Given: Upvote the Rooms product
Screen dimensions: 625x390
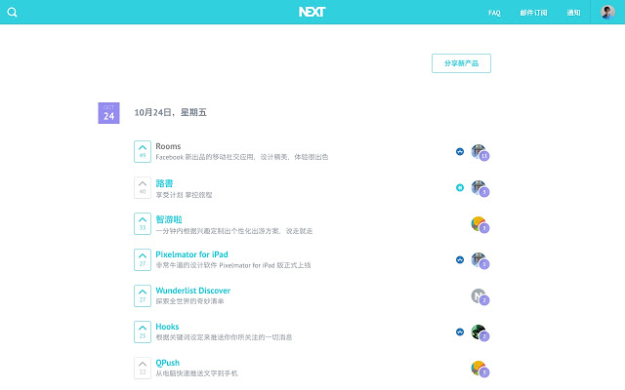Looking at the screenshot, I should (143, 151).
